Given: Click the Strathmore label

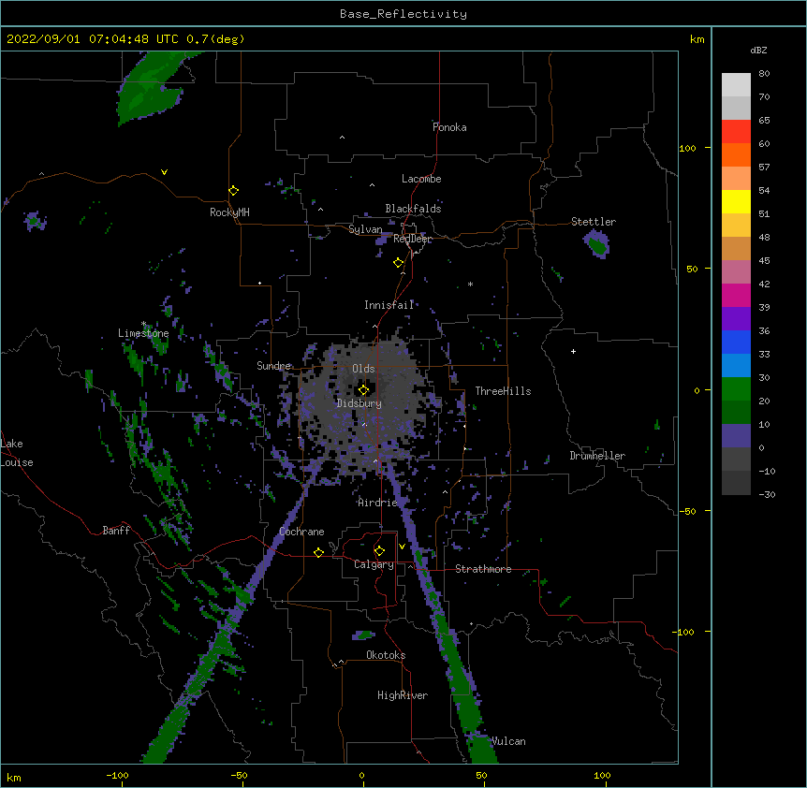Looking at the screenshot, I should click(x=483, y=569).
